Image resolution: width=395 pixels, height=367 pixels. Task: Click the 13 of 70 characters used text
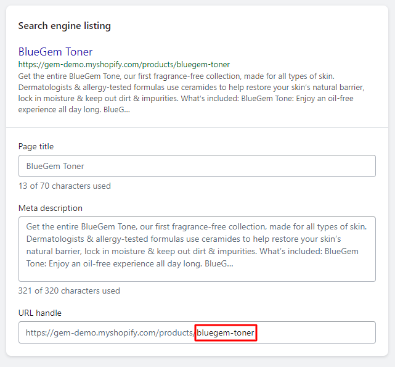tap(64, 186)
